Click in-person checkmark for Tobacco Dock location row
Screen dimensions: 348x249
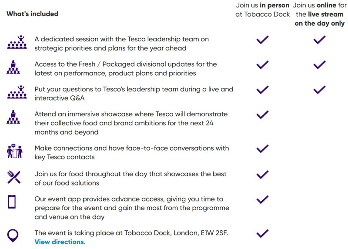[262, 234]
